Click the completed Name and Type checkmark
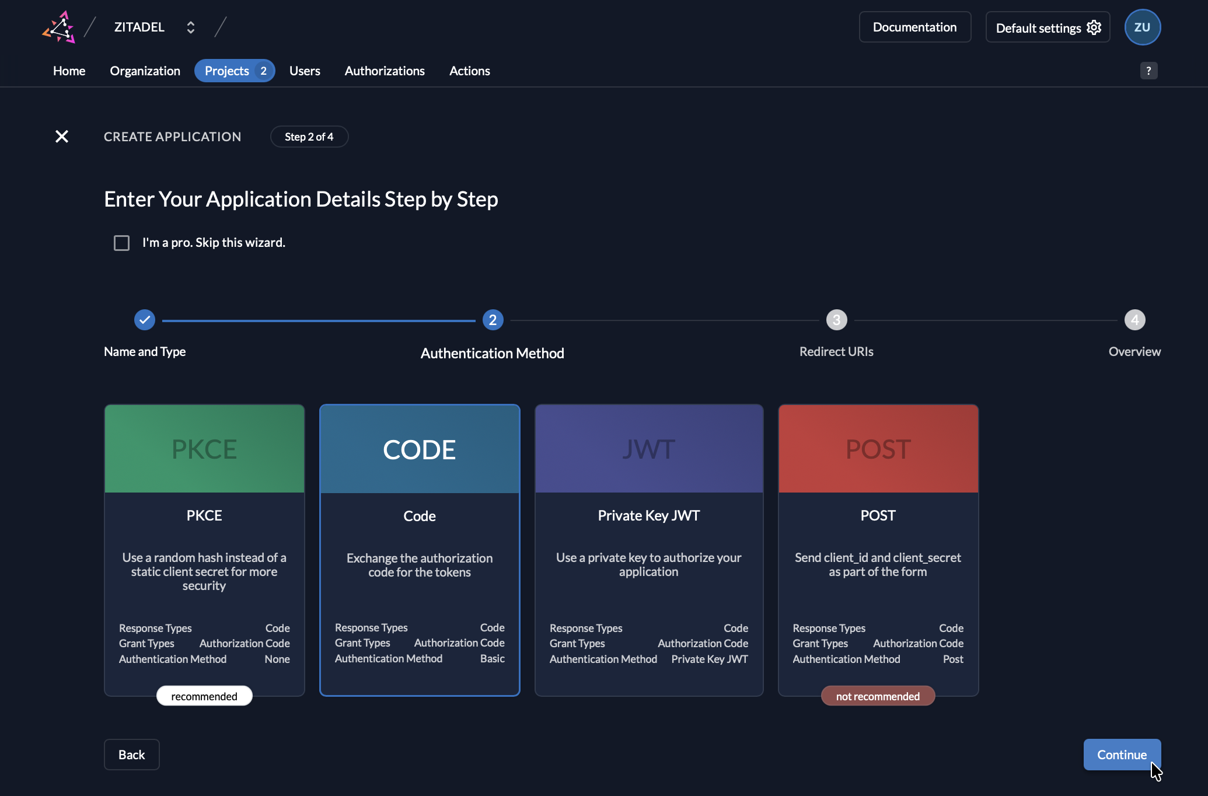 144,320
